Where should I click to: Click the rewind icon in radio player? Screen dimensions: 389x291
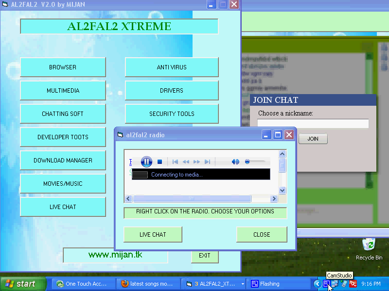point(186,162)
